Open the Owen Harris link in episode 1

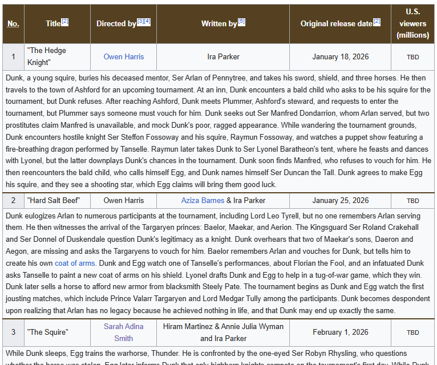(x=123, y=57)
